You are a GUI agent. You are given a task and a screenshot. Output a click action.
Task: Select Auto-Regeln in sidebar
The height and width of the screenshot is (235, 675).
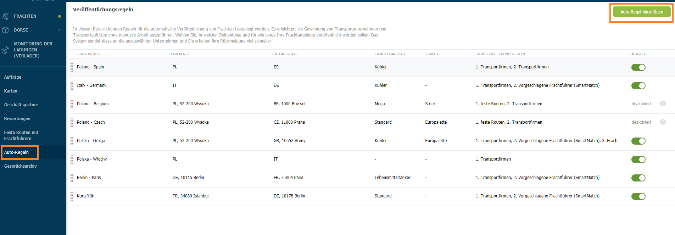(16, 152)
